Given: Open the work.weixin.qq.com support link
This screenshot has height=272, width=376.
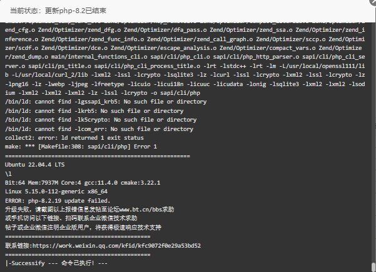Looking at the screenshot, I should 116,246.
